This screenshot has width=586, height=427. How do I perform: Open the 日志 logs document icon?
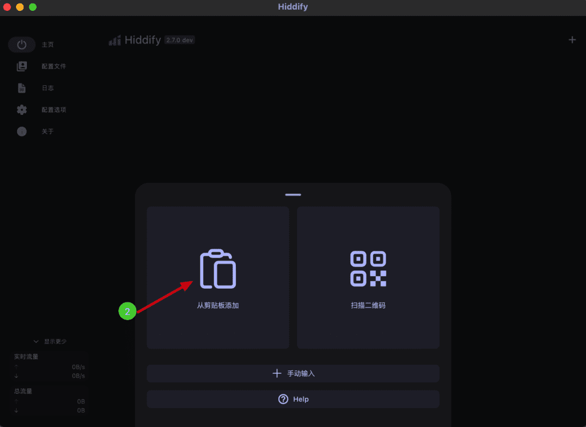click(x=22, y=88)
